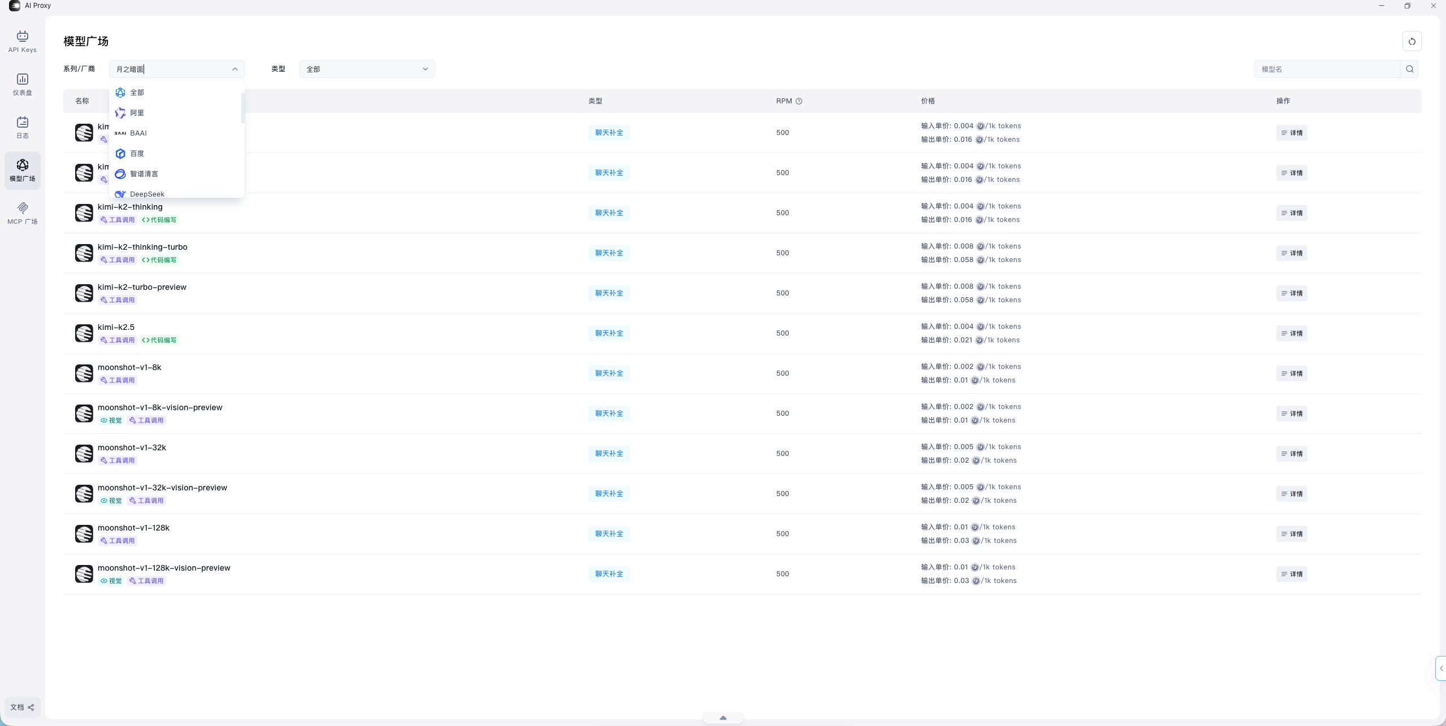Click the vendor dropdown list scrollbar
The image size is (1446, 726).
243,108
